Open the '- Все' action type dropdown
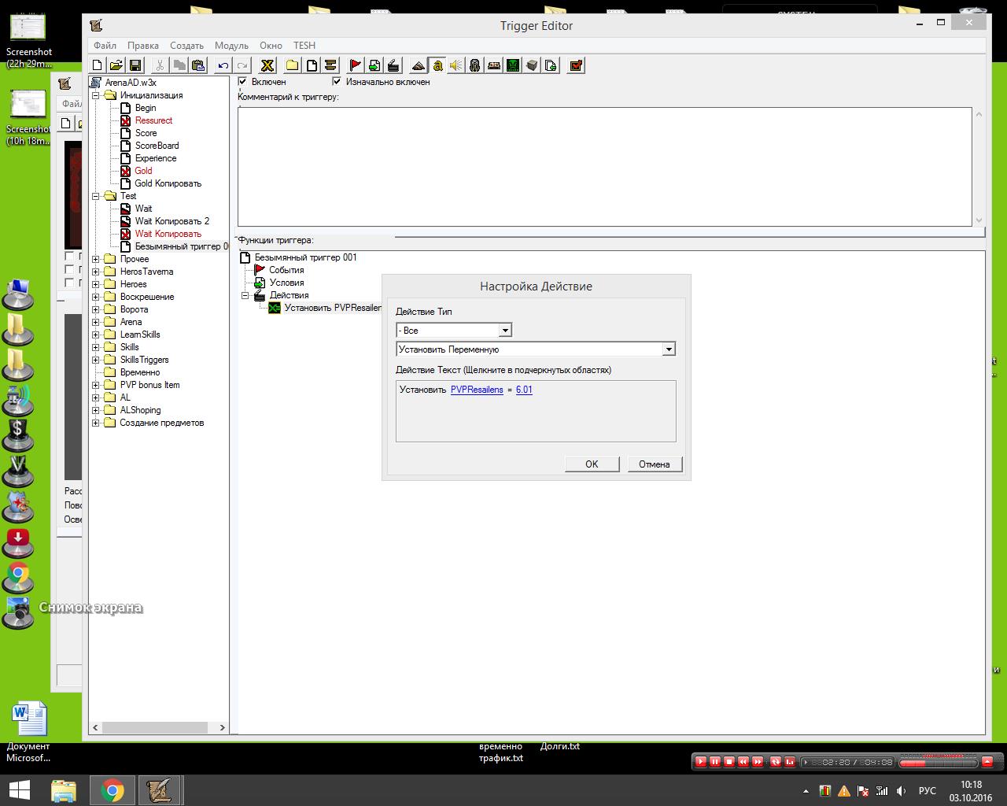 (x=505, y=331)
